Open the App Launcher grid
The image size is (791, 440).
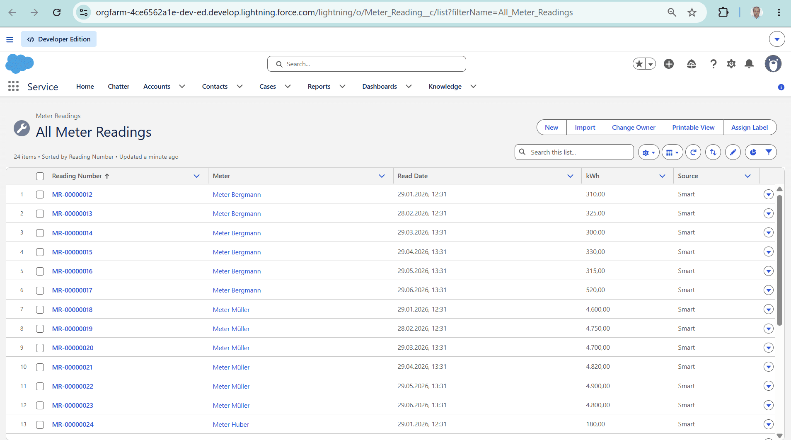(13, 86)
